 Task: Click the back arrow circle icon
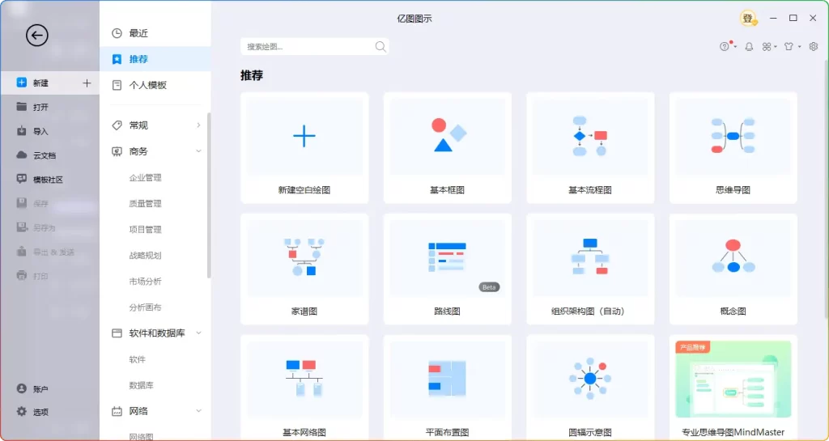click(37, 36)
